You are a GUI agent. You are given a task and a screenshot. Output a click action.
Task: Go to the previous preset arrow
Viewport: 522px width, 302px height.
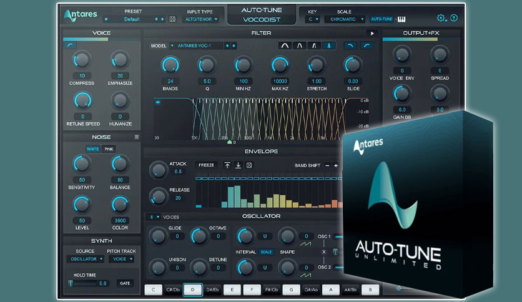coord(156,19)
